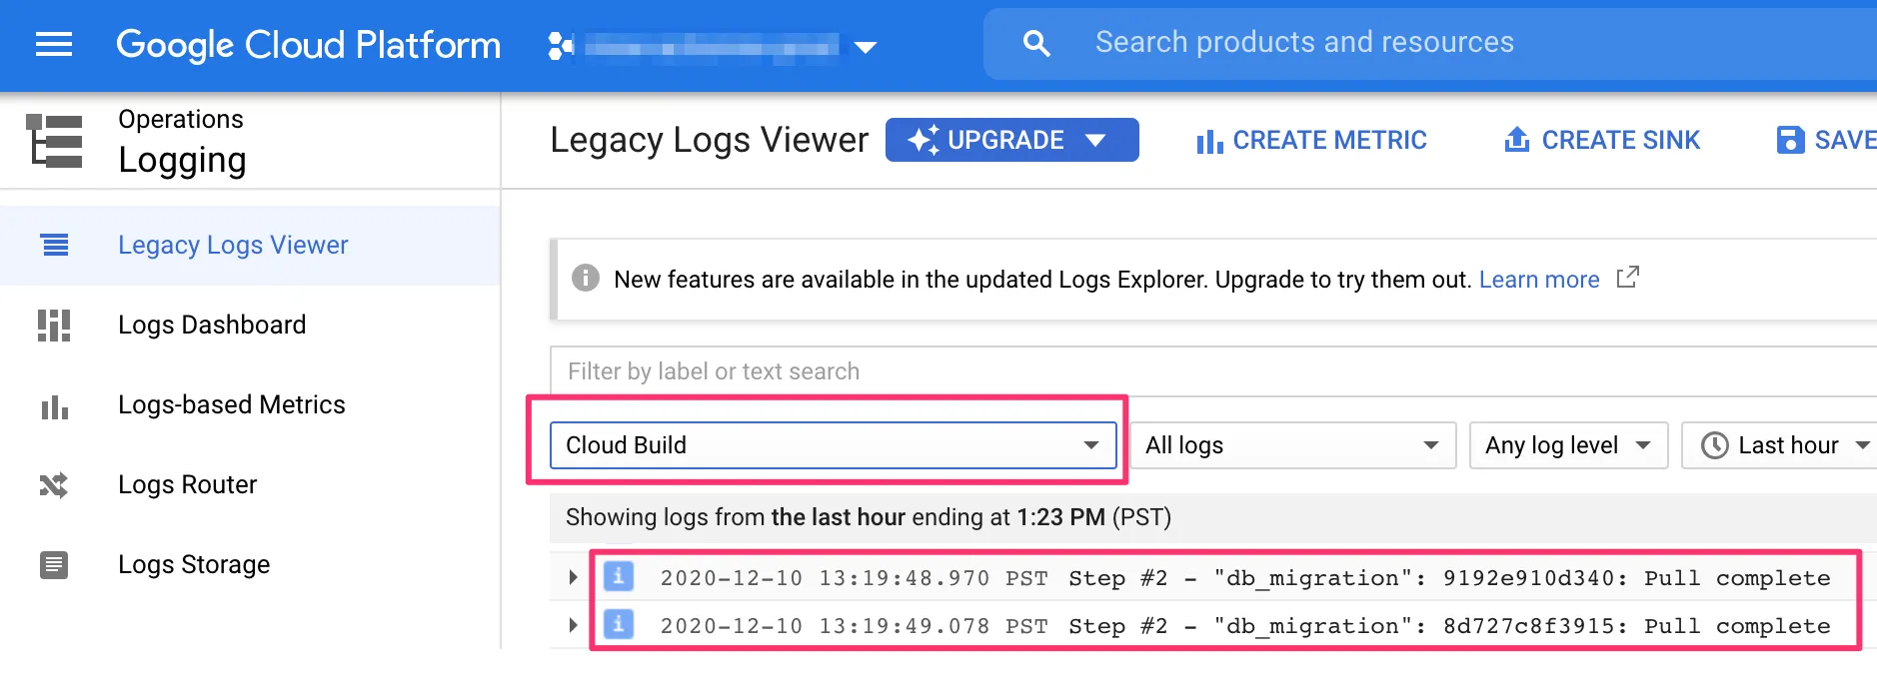Follow the Learn more link

[1538, 280]
